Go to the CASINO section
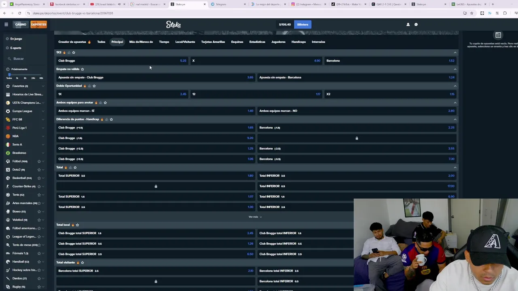 [21, 24]
